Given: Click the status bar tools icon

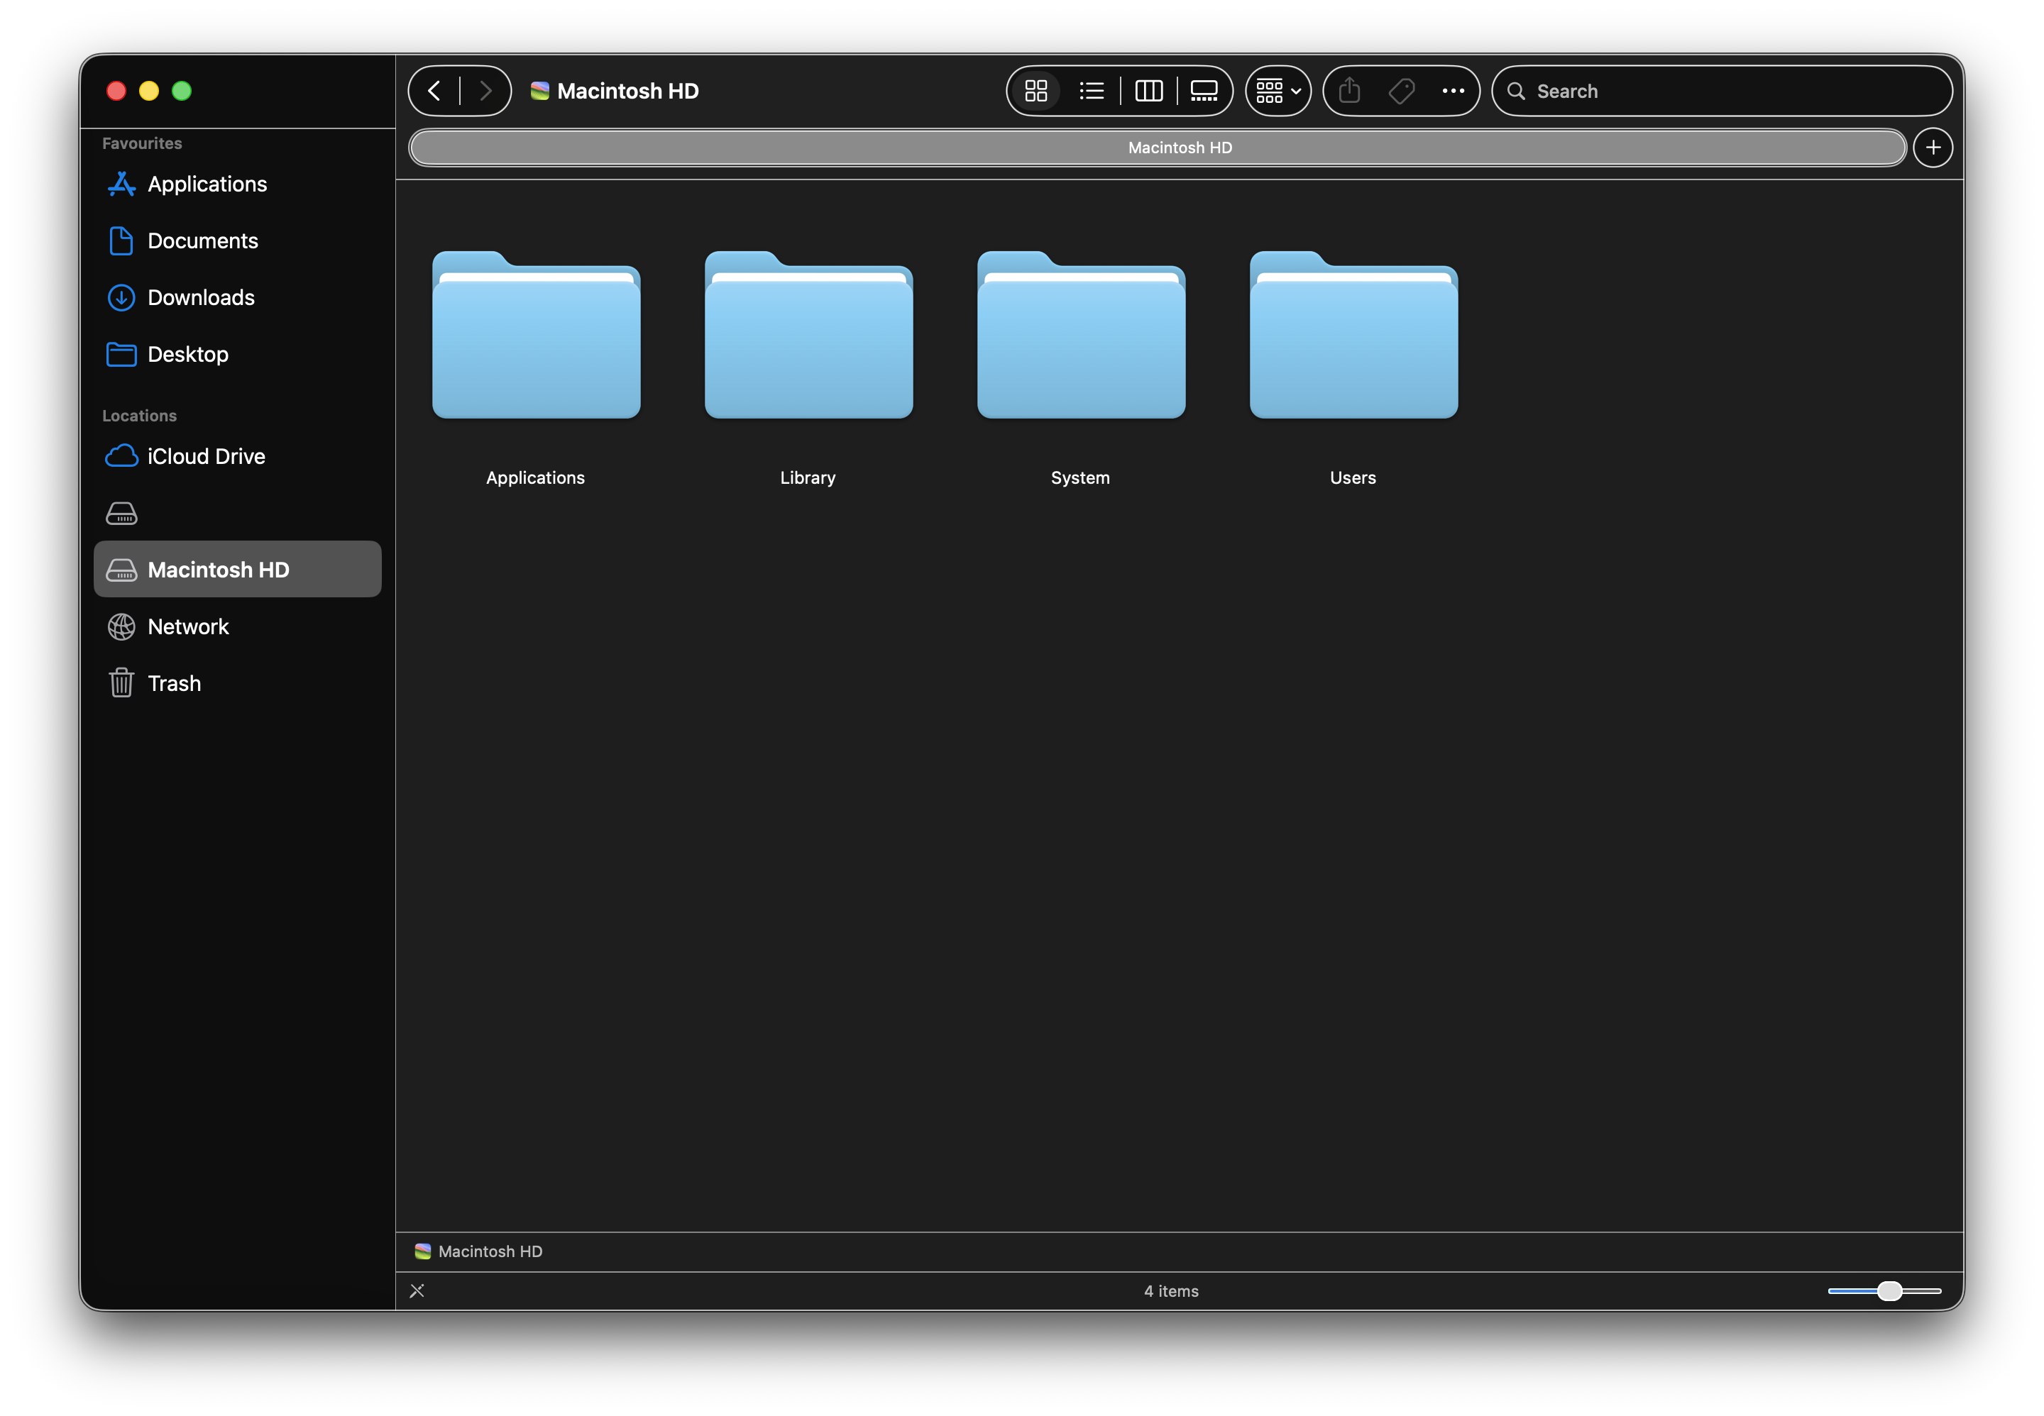Looking at the screenshot, I should 417,1291.
